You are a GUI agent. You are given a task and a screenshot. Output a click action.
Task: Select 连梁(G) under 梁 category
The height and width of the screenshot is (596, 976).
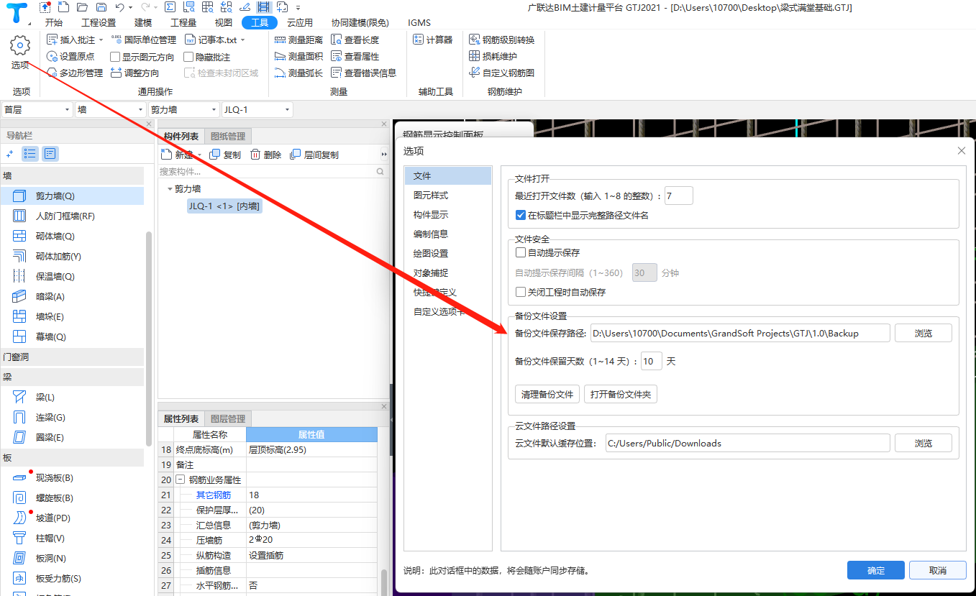[73, 417]
